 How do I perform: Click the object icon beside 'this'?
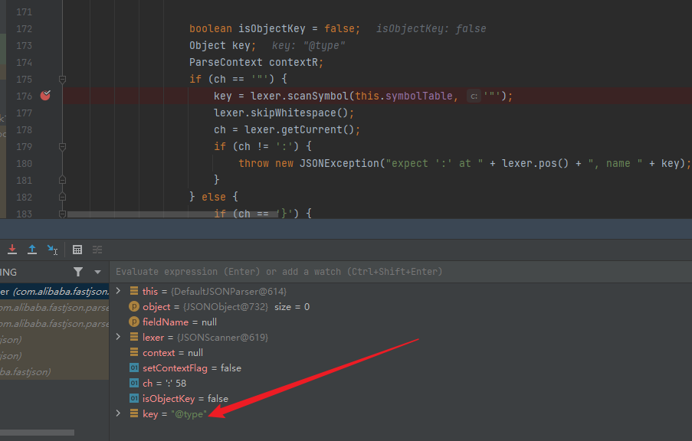[x=133, y=291]
